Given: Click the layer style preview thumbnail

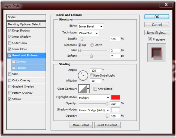Looking at the screenshot, I should point(156,53).
